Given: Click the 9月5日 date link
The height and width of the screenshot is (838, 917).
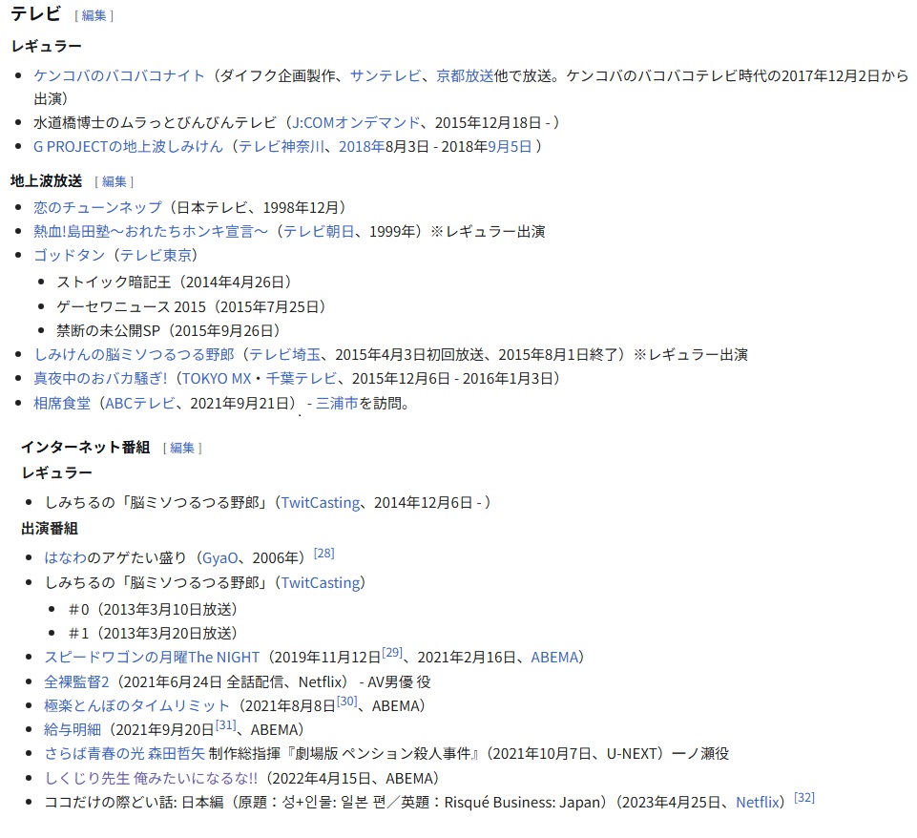Looking at the screenshot, I should [510, 147].
